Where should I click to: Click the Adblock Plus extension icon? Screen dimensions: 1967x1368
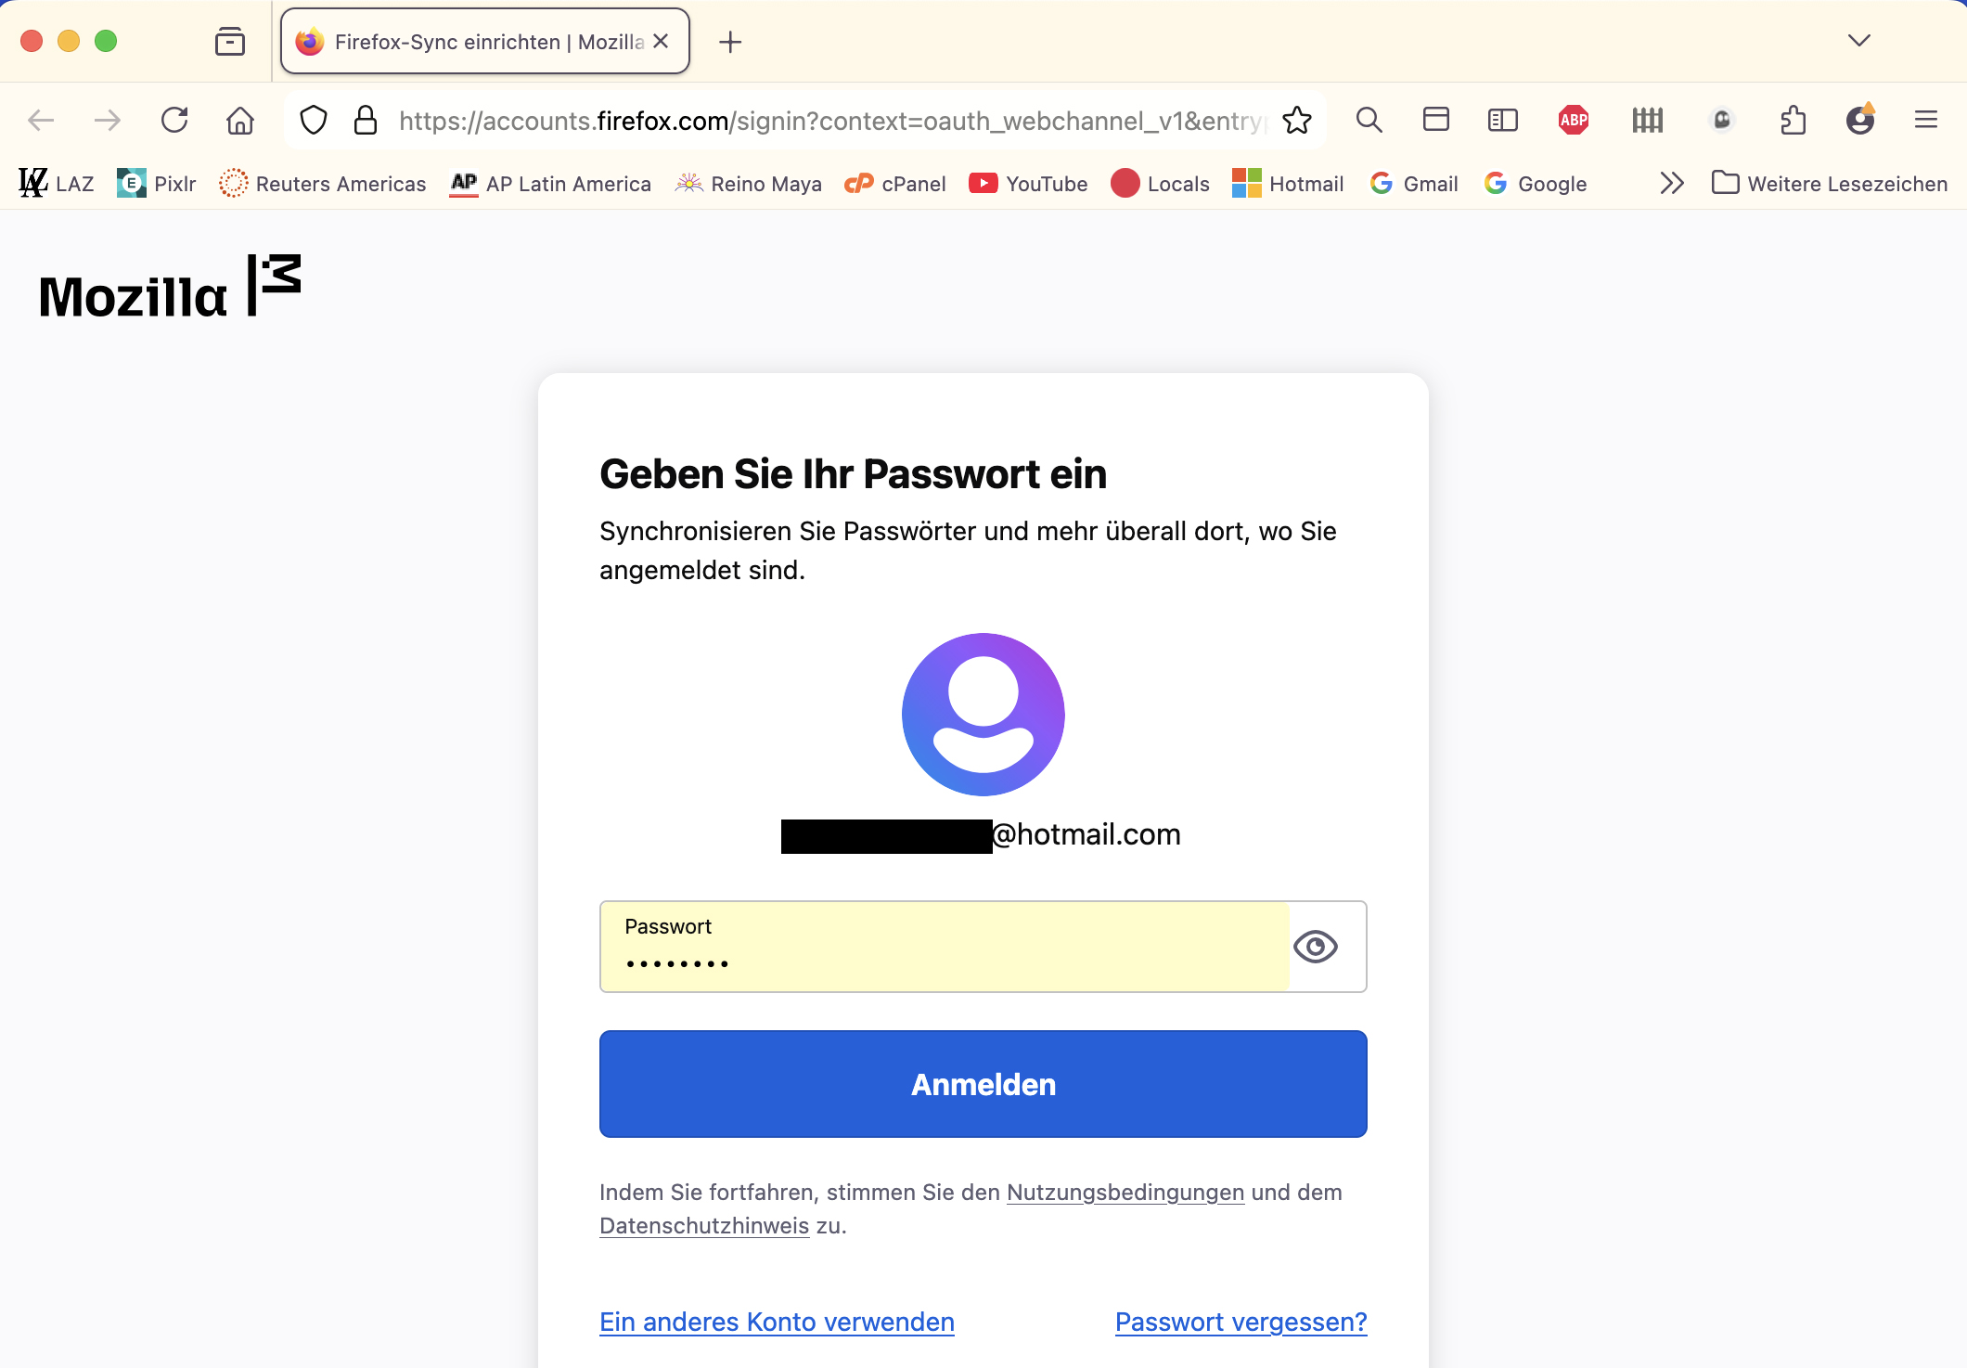click(x=1574, y=120)
